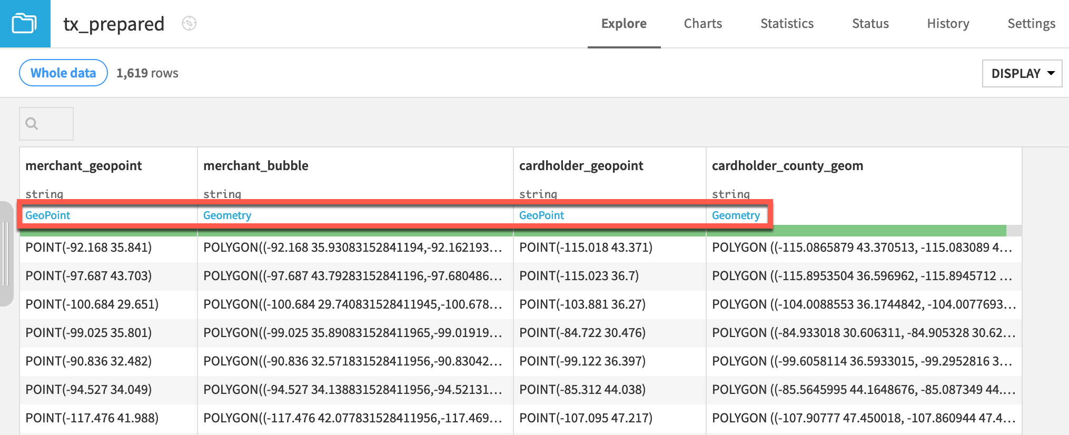The image size is (1069, 435).
Task: Click string type under merchant_geopoint
Action: tap(44, 194)
